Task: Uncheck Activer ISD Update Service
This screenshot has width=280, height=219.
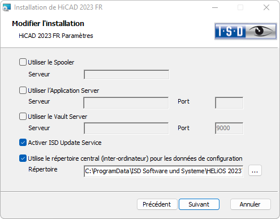Action: (23, 143)
